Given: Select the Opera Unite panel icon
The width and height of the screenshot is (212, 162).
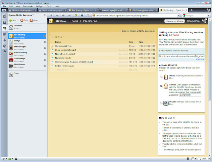Looking at the screenshot, I should click(x=5, y=28).
